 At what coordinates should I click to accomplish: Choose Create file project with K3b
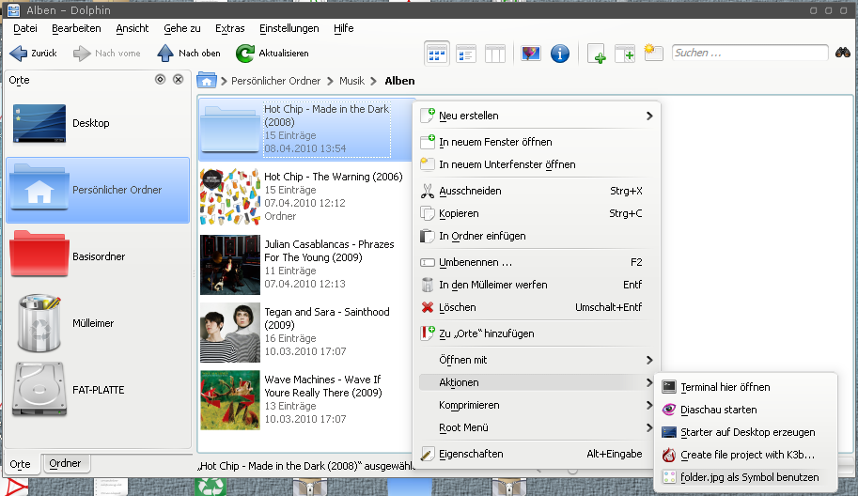coord(746,455)
